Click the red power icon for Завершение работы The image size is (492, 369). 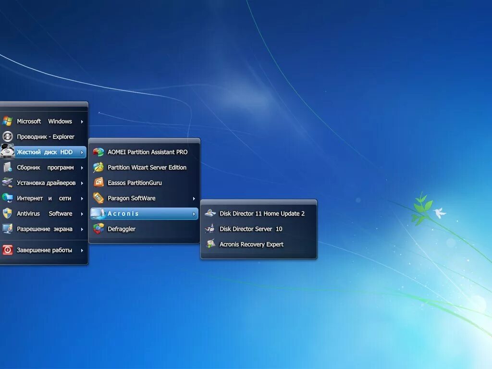click(7, 250)
